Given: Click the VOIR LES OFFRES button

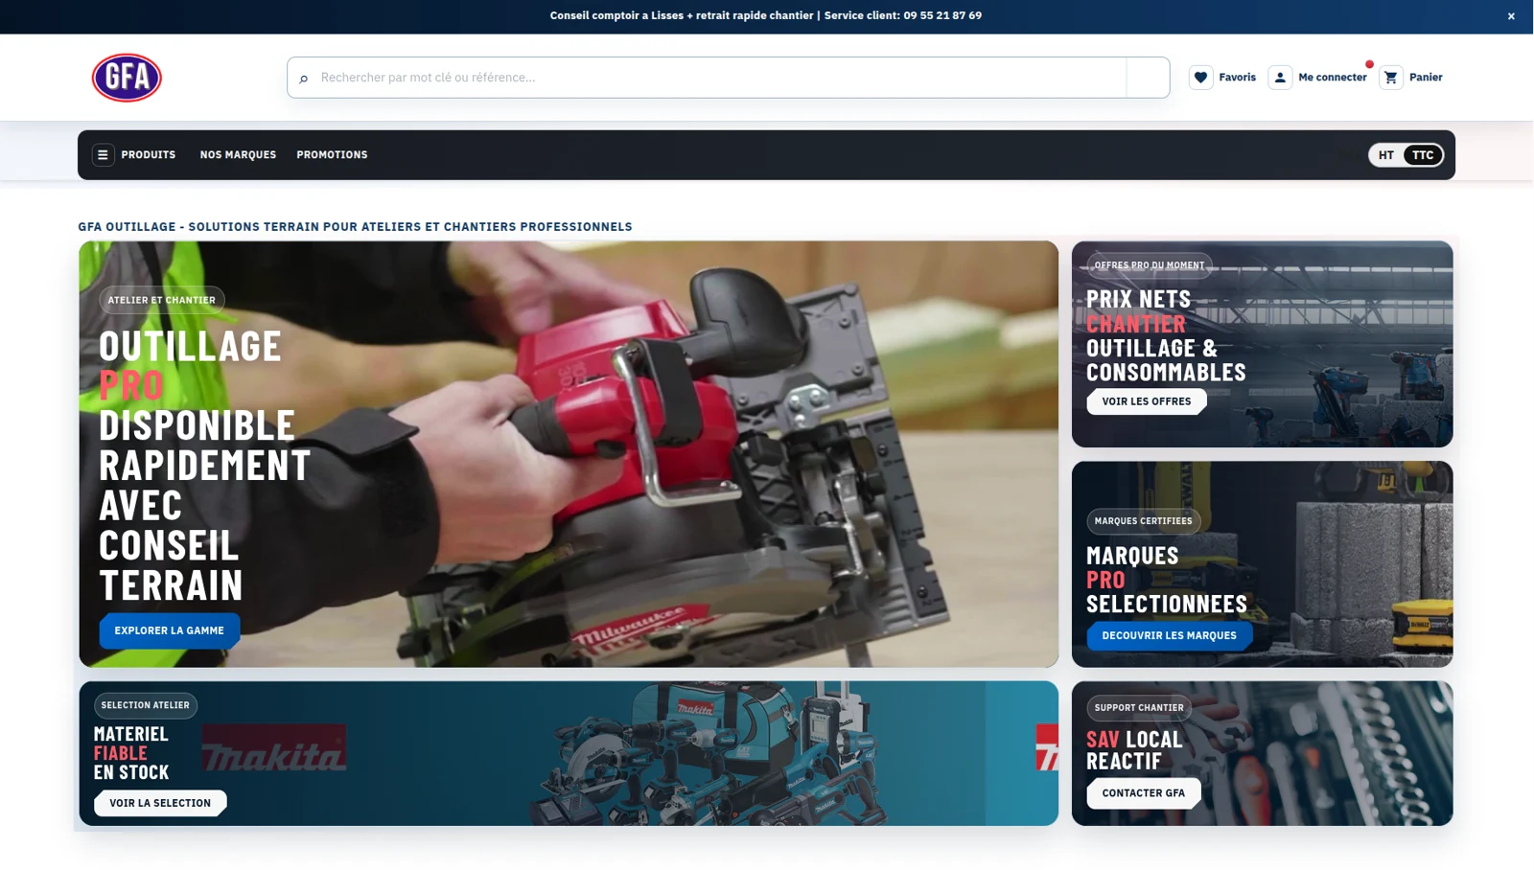Looking at the screenshot, I should [1147, 401].
